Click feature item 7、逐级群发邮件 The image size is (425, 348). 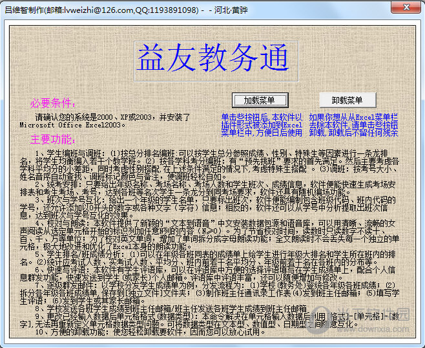[x=209, y=294]
